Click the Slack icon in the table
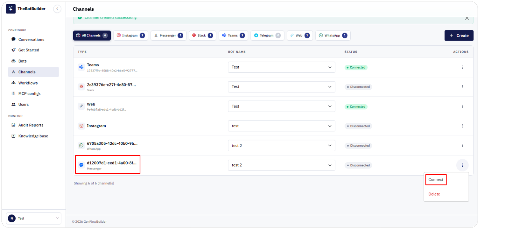 (81, 87)
